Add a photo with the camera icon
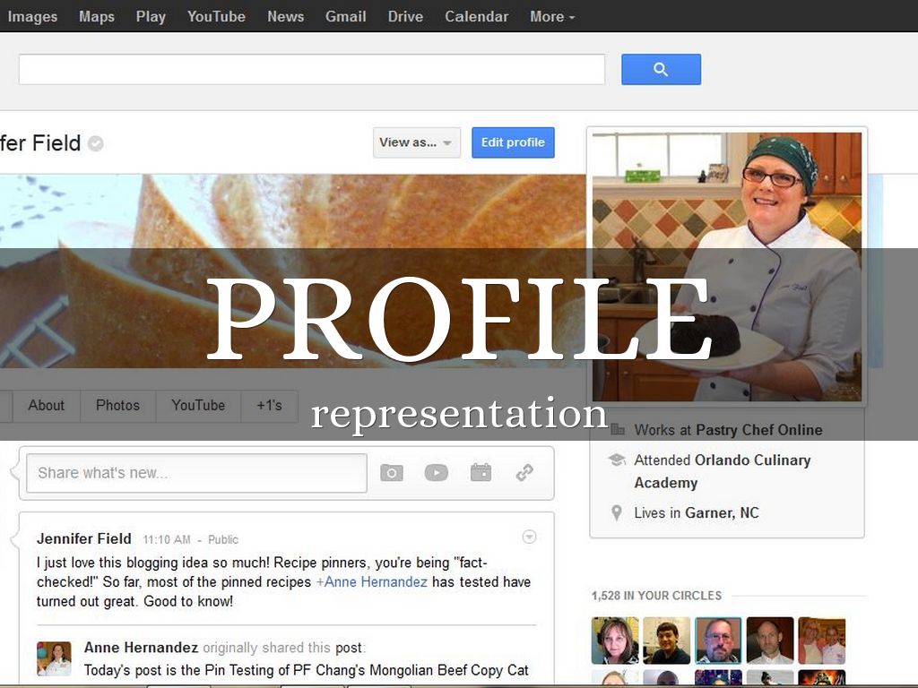This screenshot has height=688, width=918. (x=392, y=473)
